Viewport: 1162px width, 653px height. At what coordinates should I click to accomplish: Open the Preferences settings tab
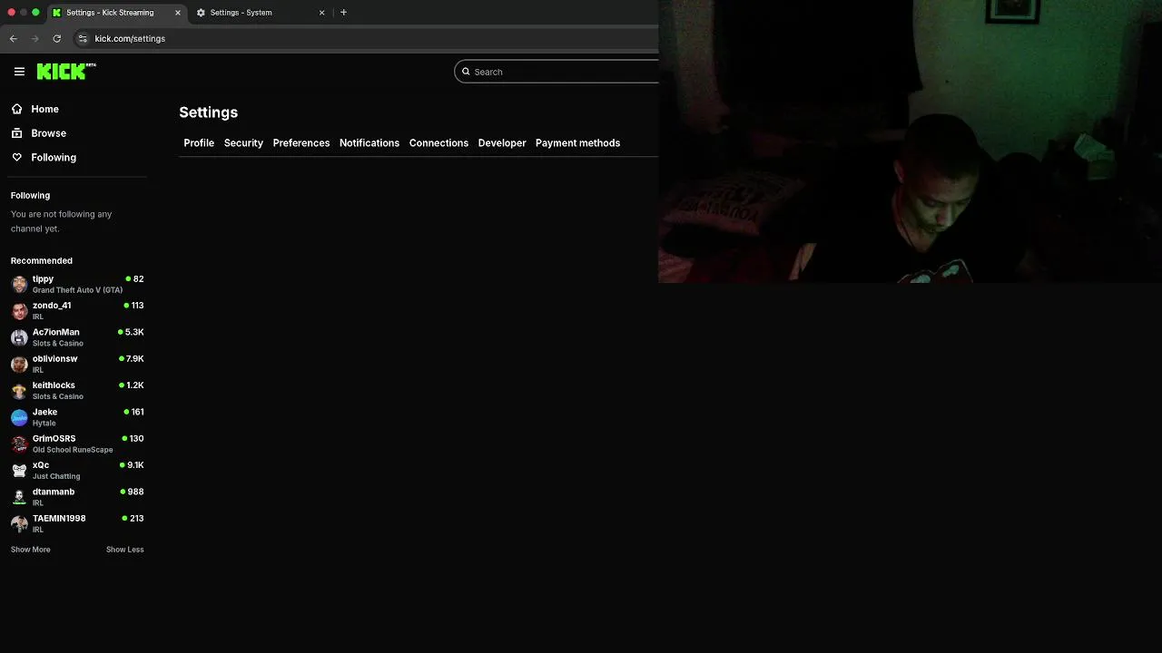coord(301,142)
